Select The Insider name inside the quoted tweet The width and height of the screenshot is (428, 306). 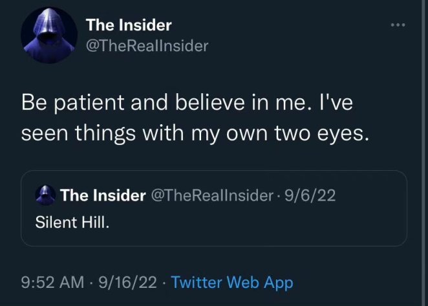(102, 195)
